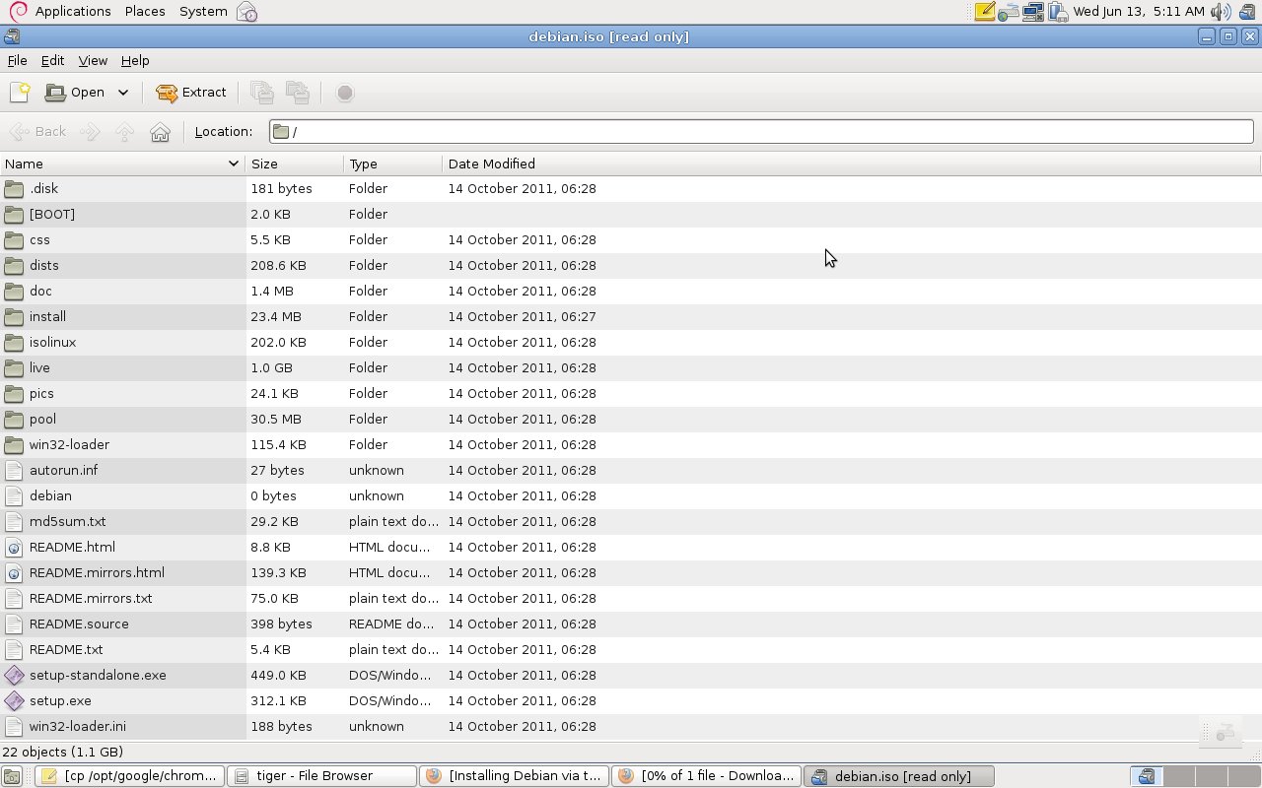Open the View menu
Image resolution: width=1262 pixels, height=788 pixels.
93,61
